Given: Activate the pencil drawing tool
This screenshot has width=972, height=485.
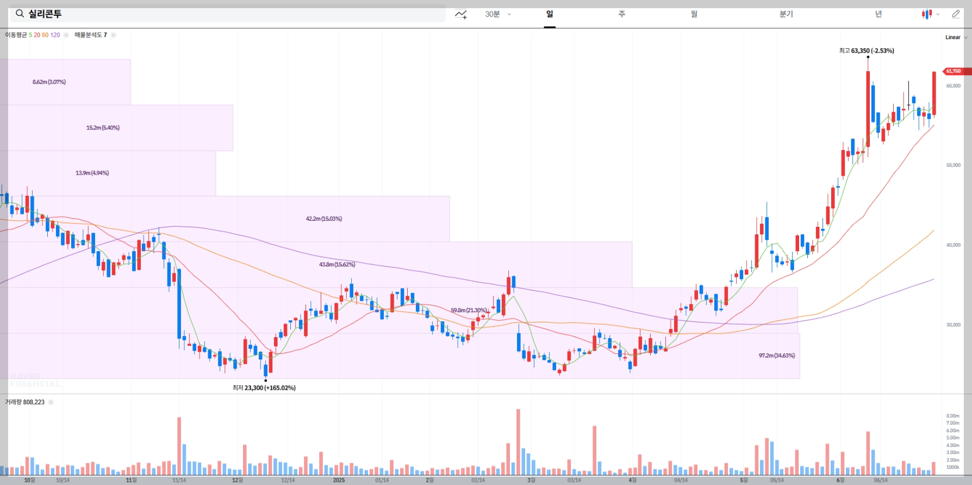Looking at the screenshot, I should click(956, 14).
